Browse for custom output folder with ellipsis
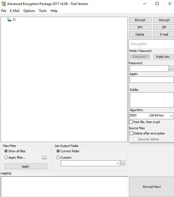Screen dimensions: 174x197 [123, 163]
